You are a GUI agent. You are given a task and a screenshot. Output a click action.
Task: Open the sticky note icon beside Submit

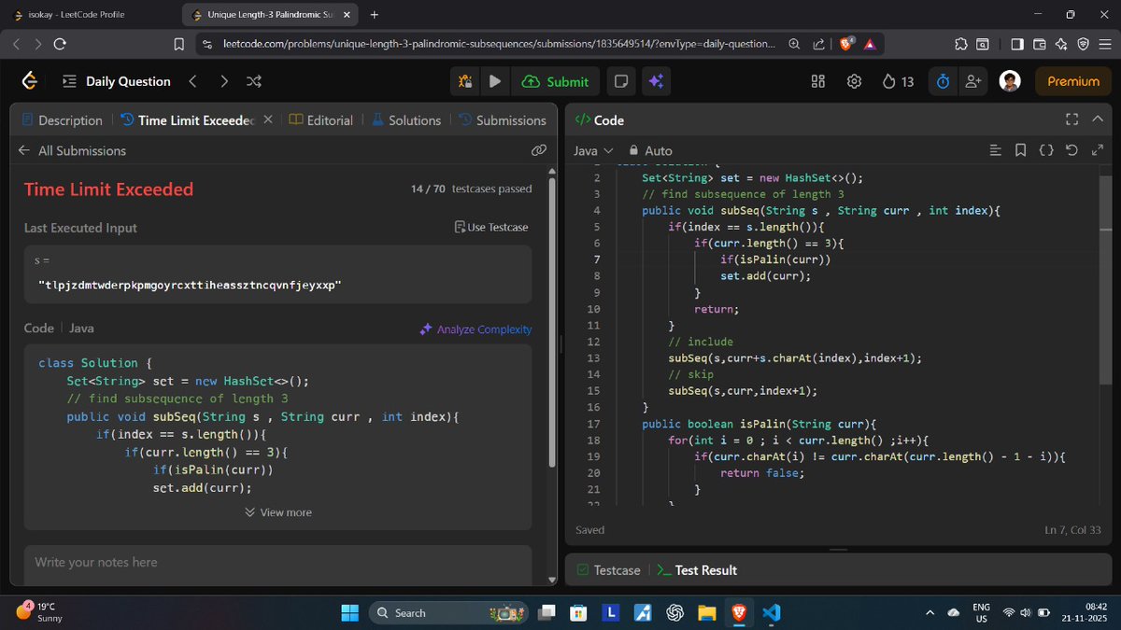(620, 81)
